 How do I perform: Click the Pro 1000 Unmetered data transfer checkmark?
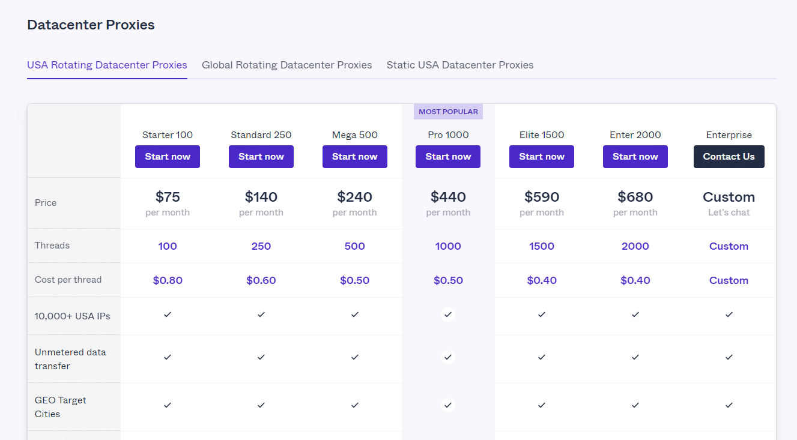(x=448, y=357)
